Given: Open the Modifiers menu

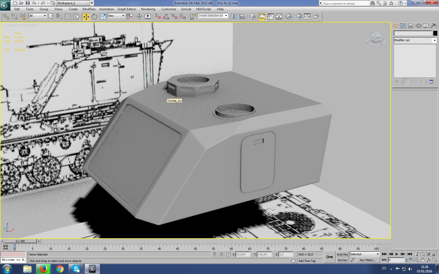Looking at the screenshot, I should [89, 9].
